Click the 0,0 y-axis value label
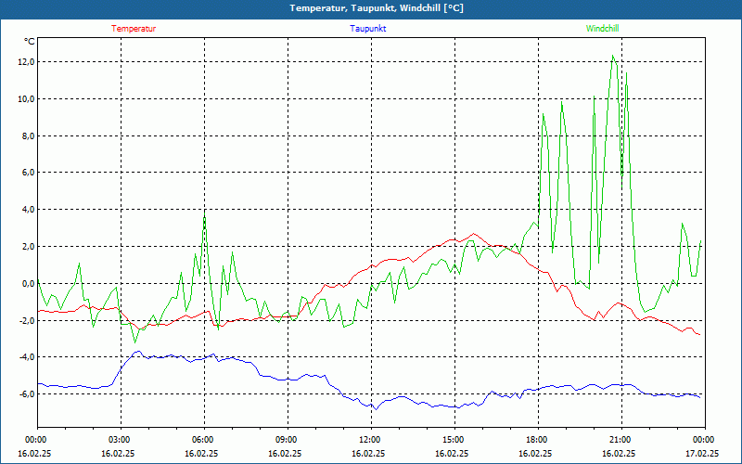Screen dimensions: 742x464 point(28,284)
